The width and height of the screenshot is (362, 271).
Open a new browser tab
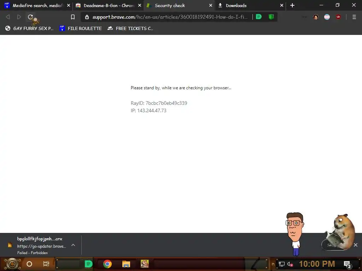292,5
